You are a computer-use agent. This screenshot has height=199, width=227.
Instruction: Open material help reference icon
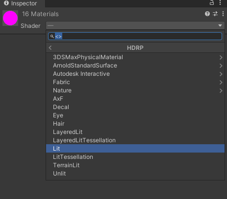click(207, 14)
